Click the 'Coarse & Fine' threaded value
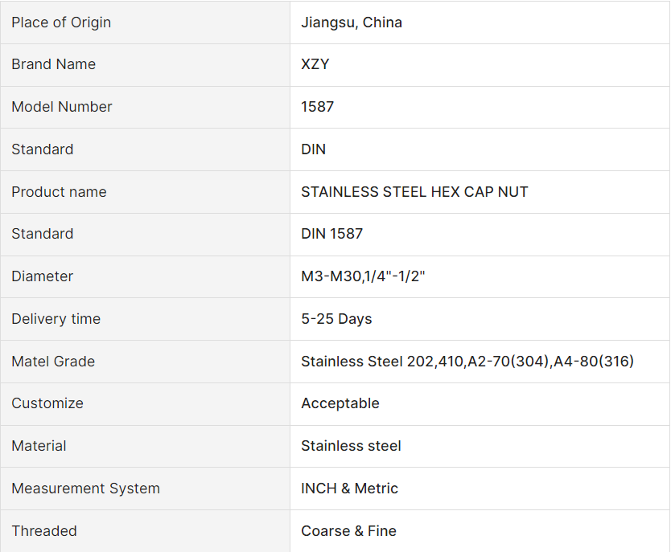Image resolution: width=671 pixels, height=552 pixels. point(348,531)
